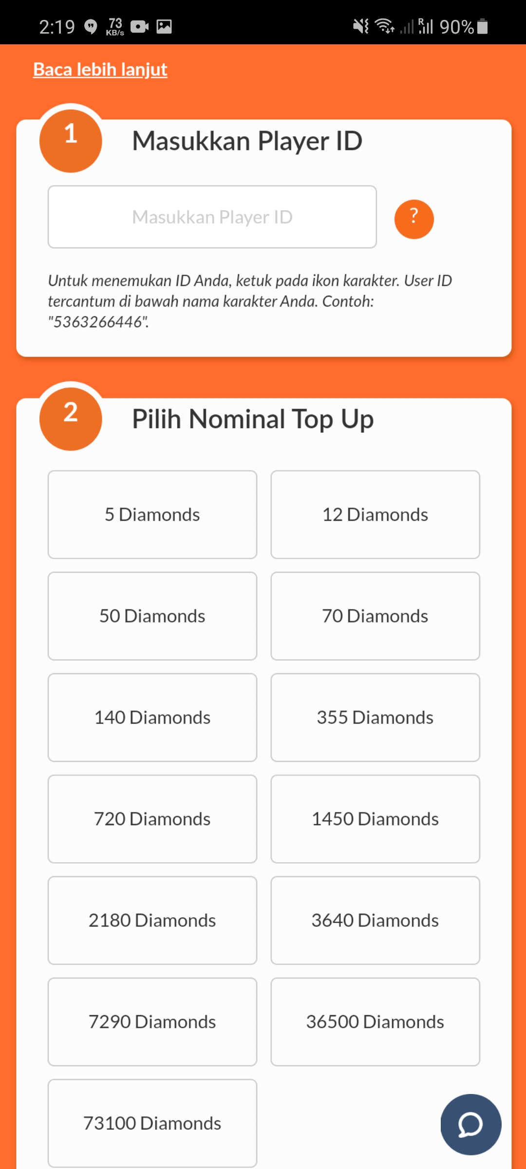Select 50 Diamonds nominal
526x1169 pixels.
tap(152, 616)
